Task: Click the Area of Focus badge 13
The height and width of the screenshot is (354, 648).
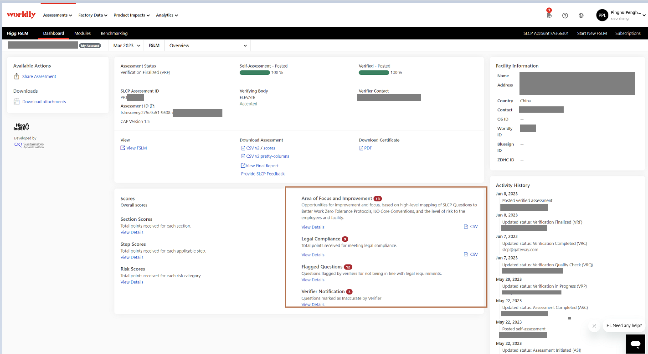Action: [378, 199]
